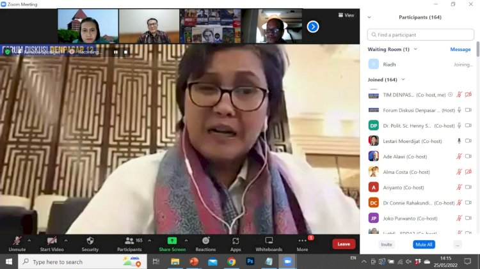480x269 pixels.
Task: Open the Reactions emoji icon
Action: click(205, 241)
